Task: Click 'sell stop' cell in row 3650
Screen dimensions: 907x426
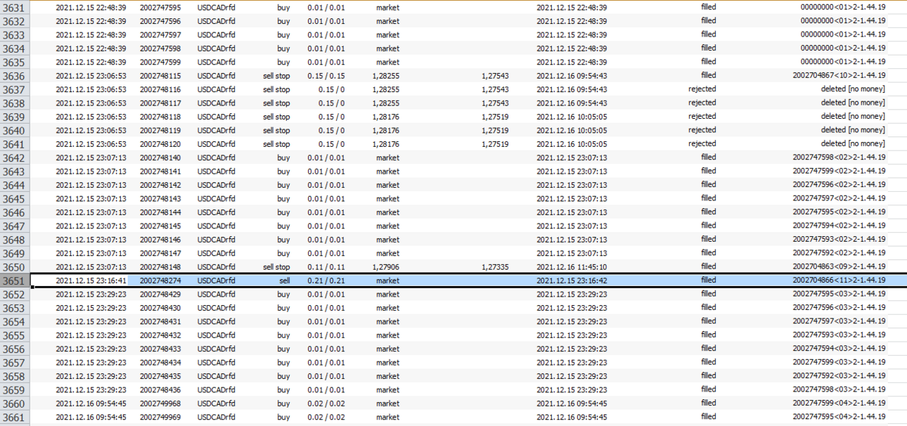Action: click(276, 267)
